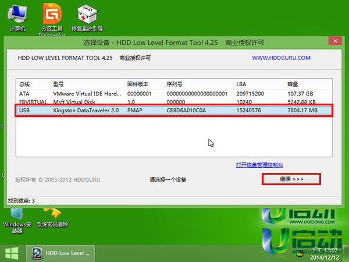
Task: Open the 修复系统引导 desktop icon
Action: click(87, 18)
